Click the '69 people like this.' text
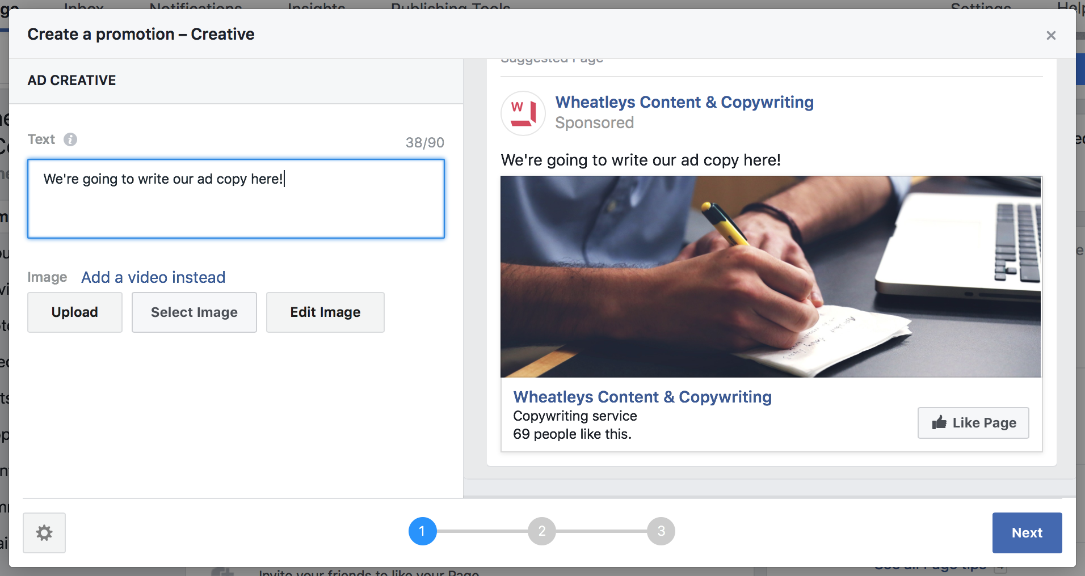Screen dimensions: 1085x576 pos(572,434)
